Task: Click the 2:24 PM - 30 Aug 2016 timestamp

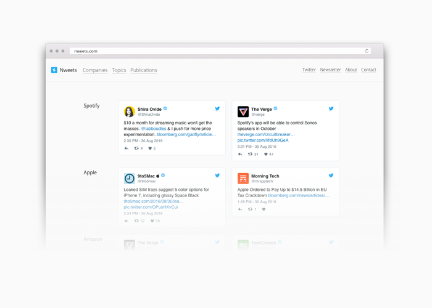Action: [x=143, y=213]
